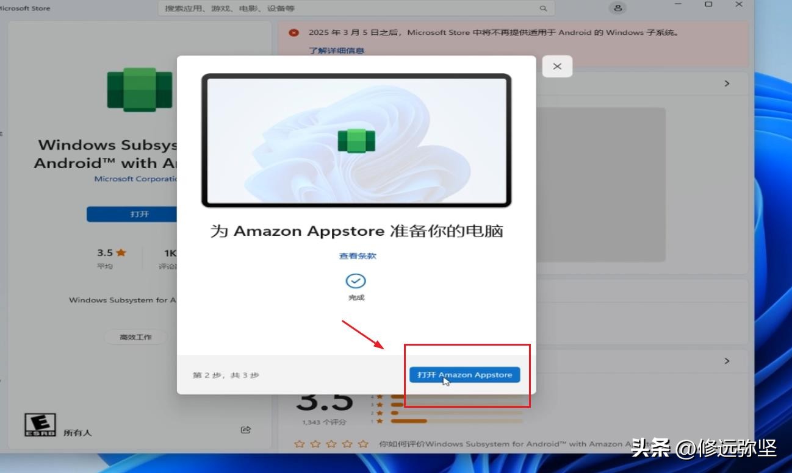
Task: Click the 1,343 个评分 count text
Action: [x=324, y=422]
